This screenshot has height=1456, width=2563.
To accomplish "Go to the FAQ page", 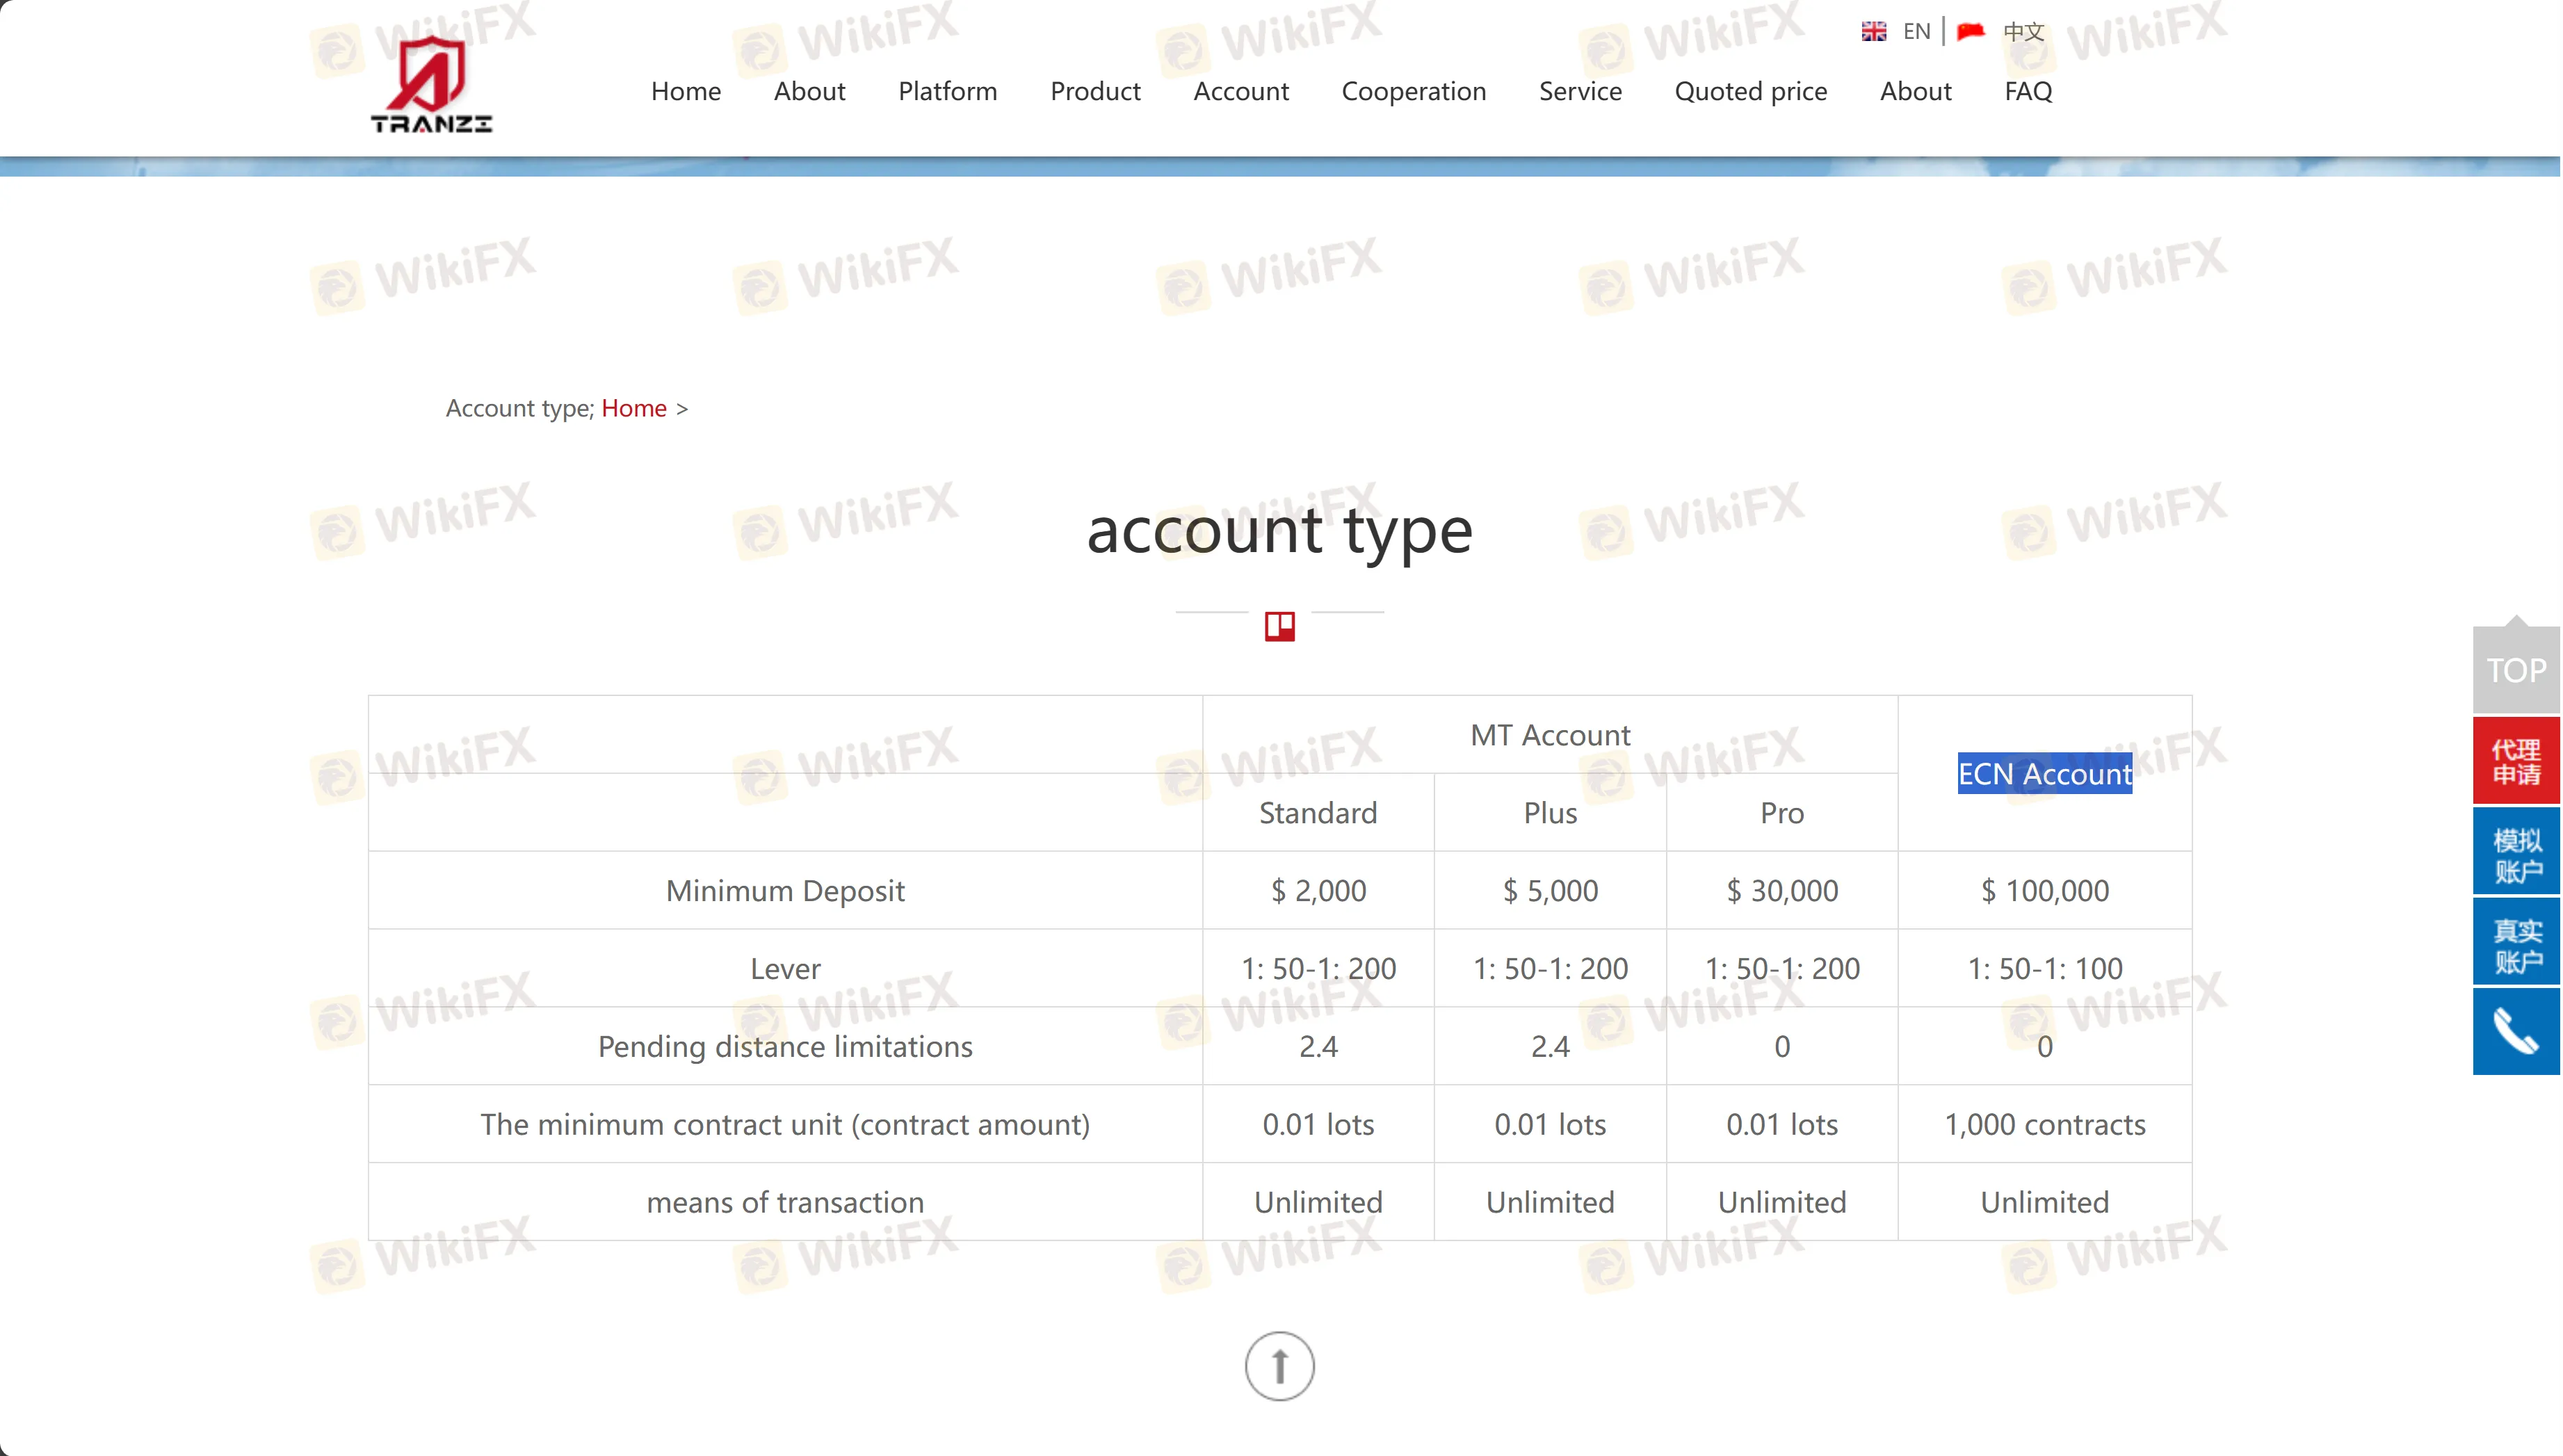I will click(2027, 91).
